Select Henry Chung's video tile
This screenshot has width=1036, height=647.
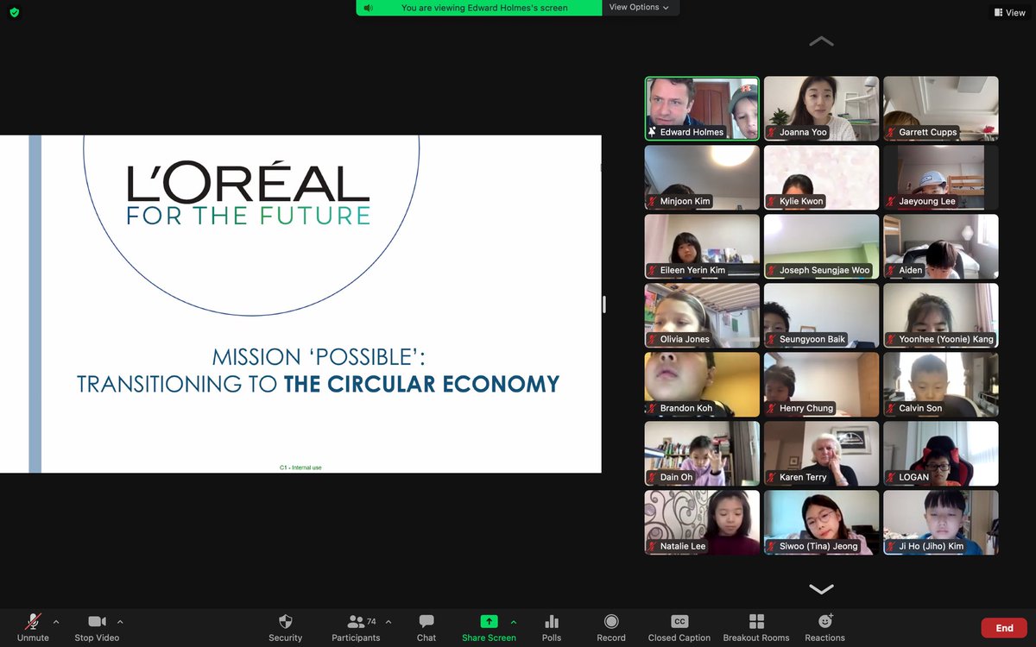click(821, 384)
